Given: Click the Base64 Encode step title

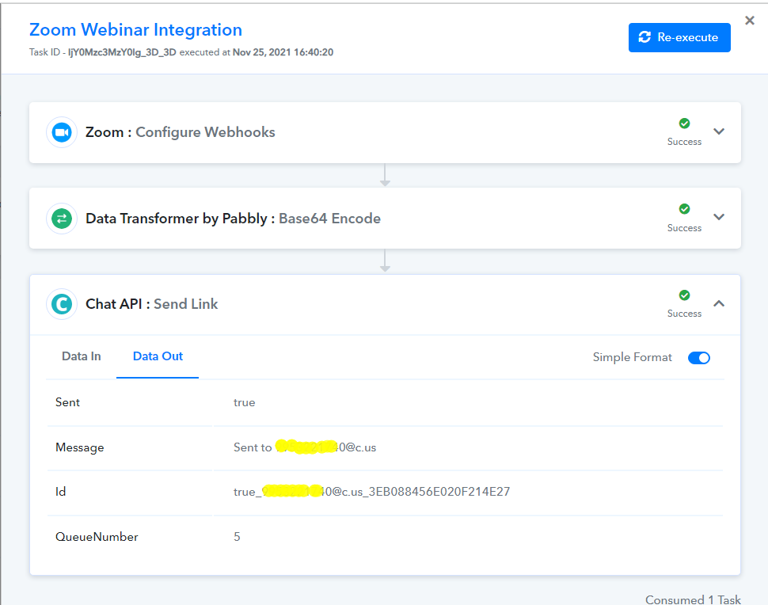Looking at the screenshot, I should 329,219.
